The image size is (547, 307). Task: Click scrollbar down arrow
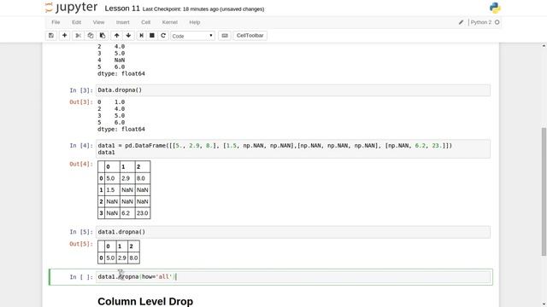(x=544, y=304)
